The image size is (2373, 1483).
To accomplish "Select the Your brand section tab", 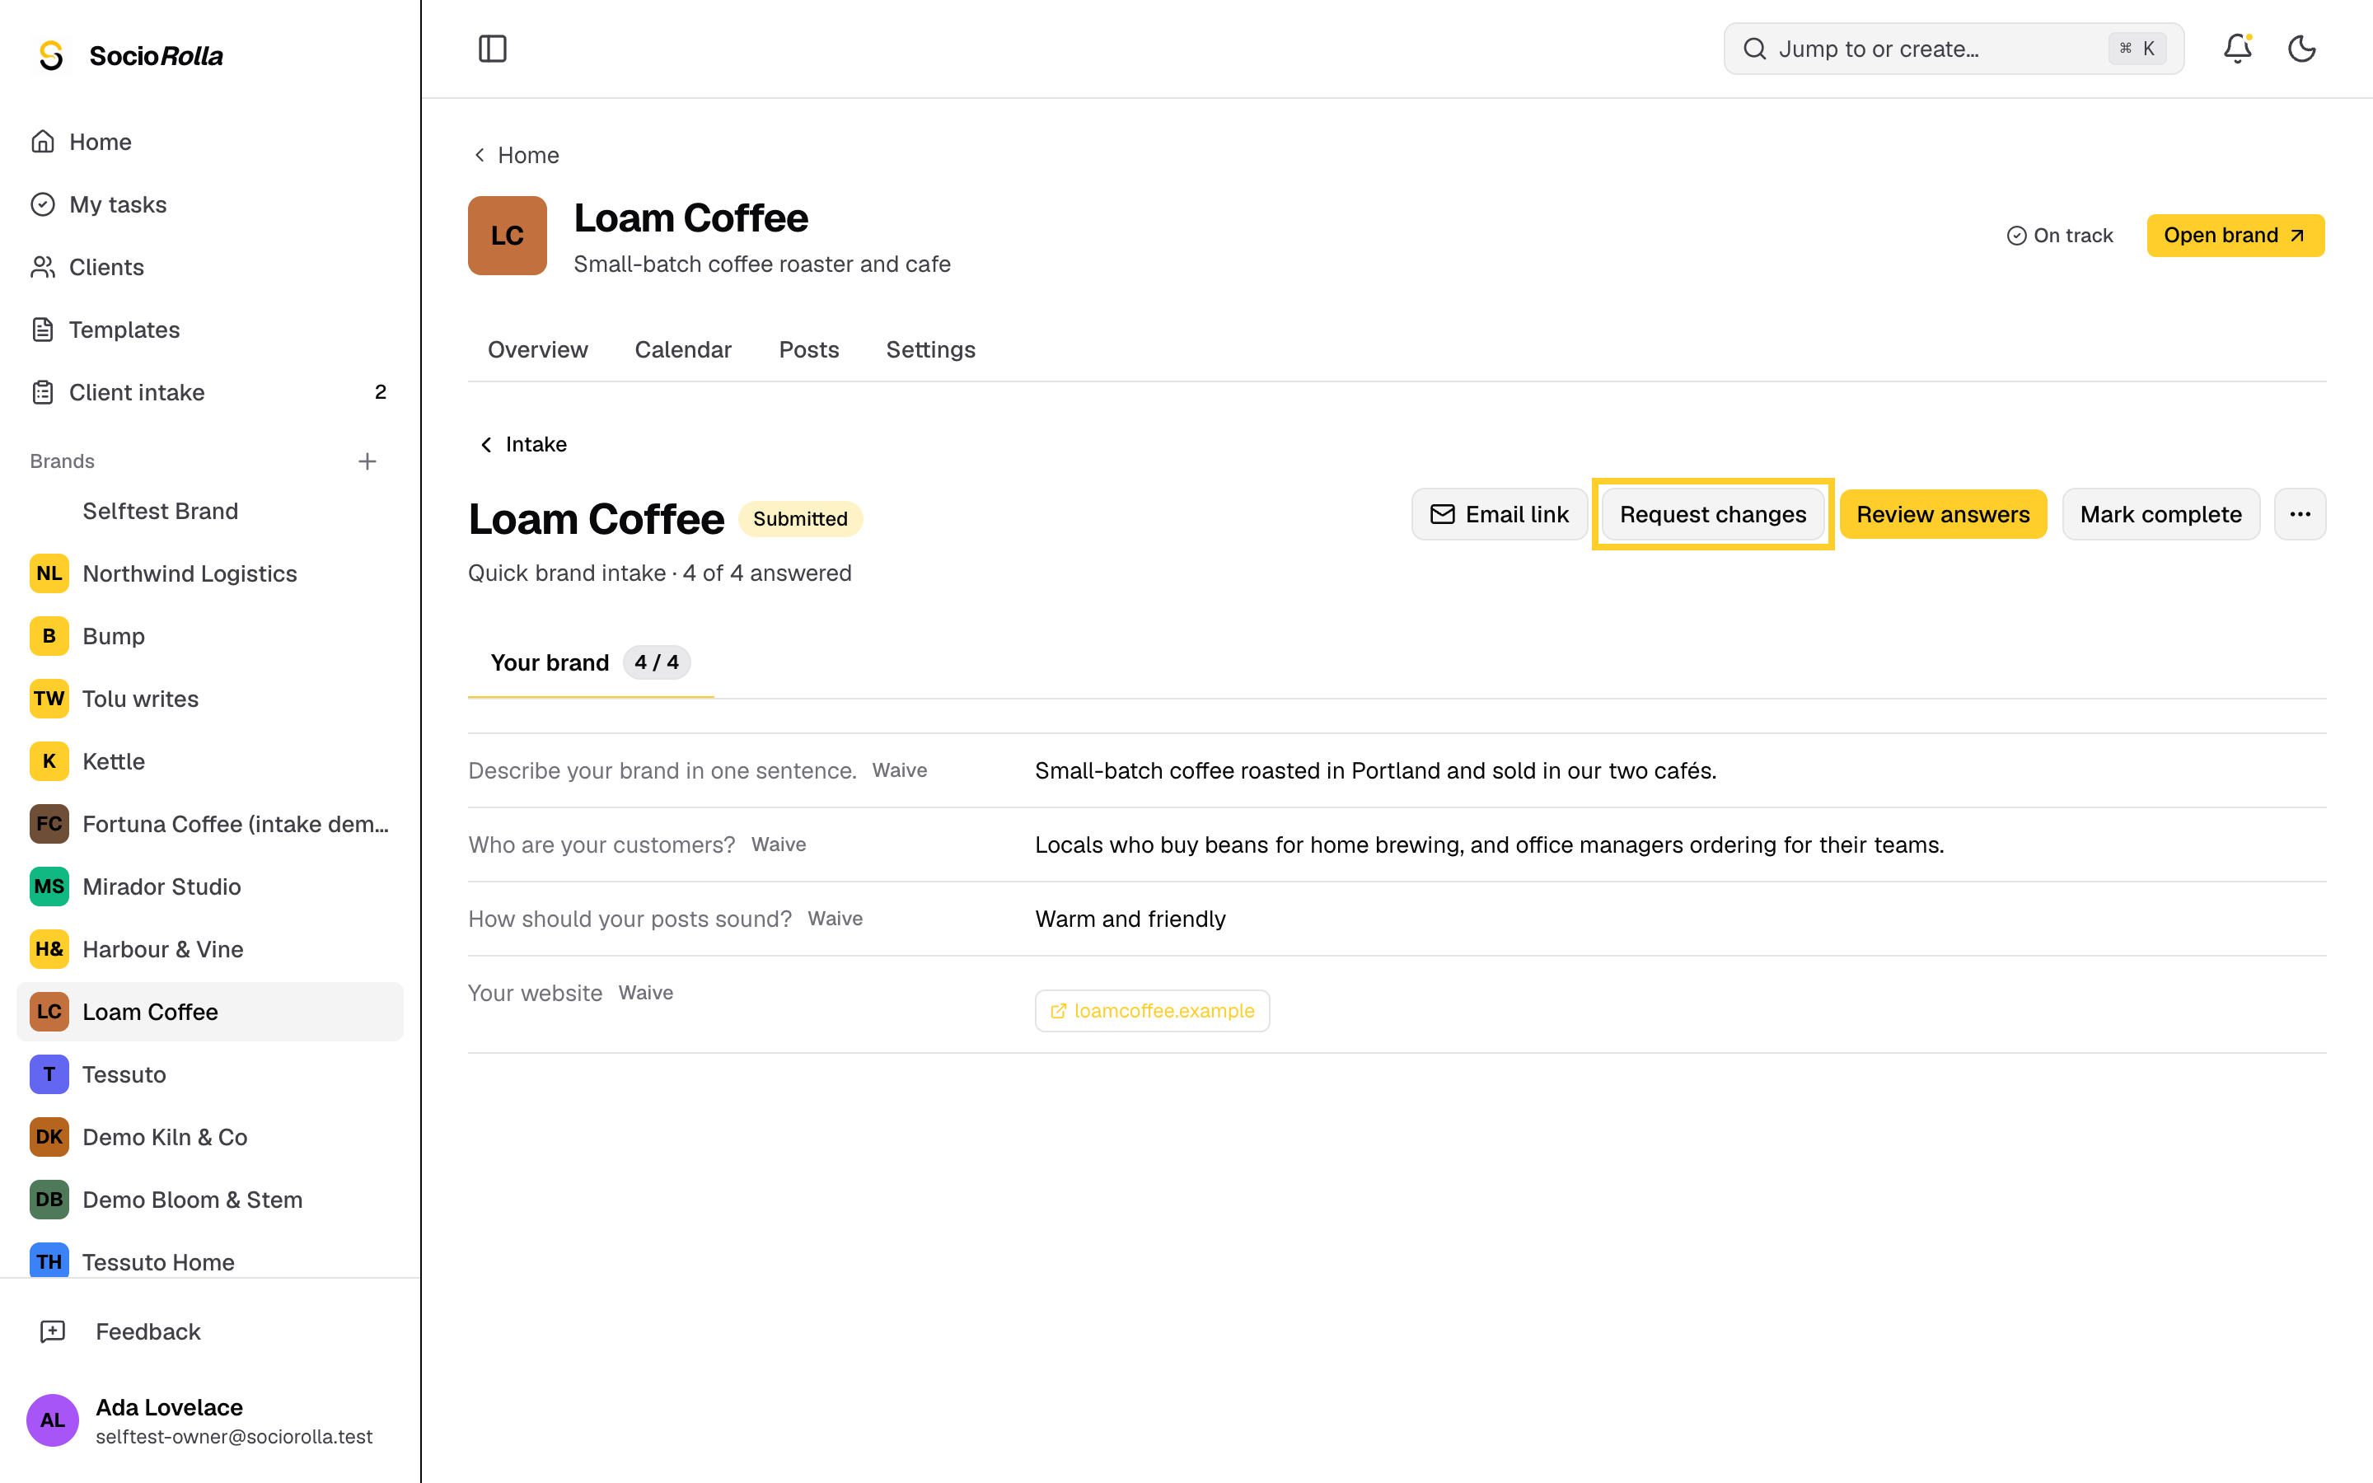I will click(590, 663).
